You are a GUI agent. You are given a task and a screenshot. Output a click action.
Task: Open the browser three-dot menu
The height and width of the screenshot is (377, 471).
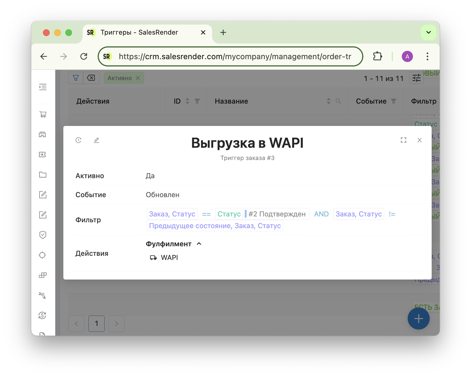427,56
